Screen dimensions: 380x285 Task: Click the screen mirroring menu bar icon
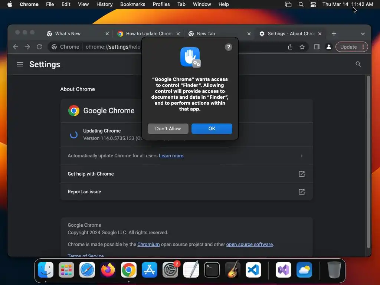288,4
